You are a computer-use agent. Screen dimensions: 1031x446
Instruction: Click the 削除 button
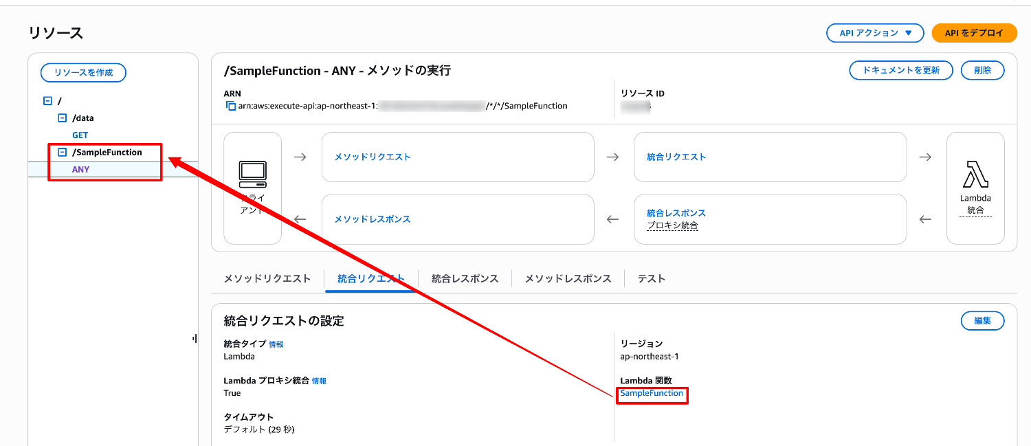(x=982, y=70)
